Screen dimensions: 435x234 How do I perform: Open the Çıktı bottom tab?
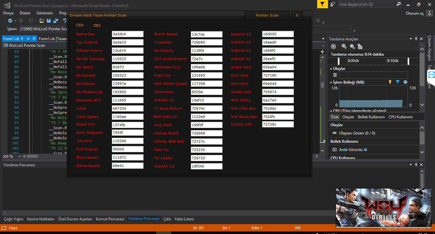point(167,219)
